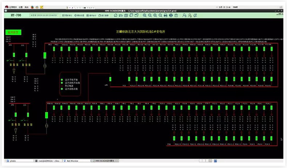Launch Firefox from the top panel
Viewport: 287px width, 168px height.
click(32, 7)
